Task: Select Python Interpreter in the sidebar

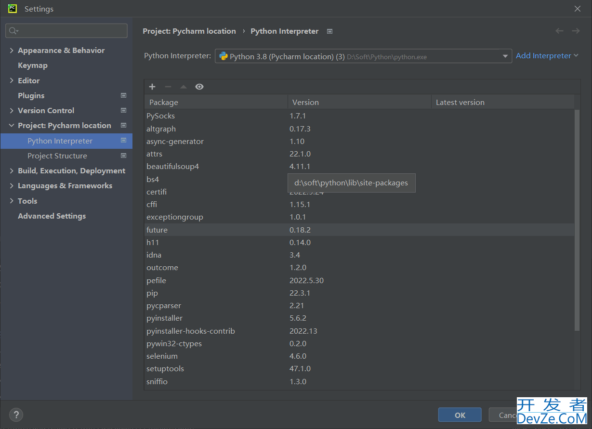Action: coord(66,141)
